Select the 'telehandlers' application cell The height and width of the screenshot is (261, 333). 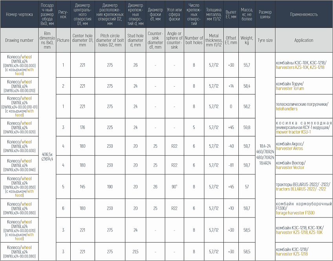(x=304, y=107)
